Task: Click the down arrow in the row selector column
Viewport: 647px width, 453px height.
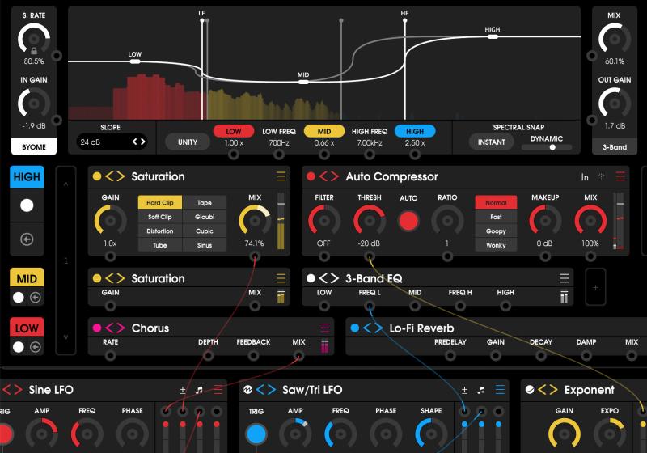Action: click(x=66, y=337)
